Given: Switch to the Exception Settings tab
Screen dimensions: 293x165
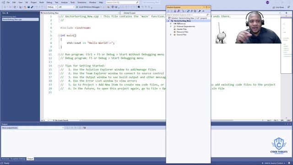Looking at the screenshot, I should tap(18, 159).
